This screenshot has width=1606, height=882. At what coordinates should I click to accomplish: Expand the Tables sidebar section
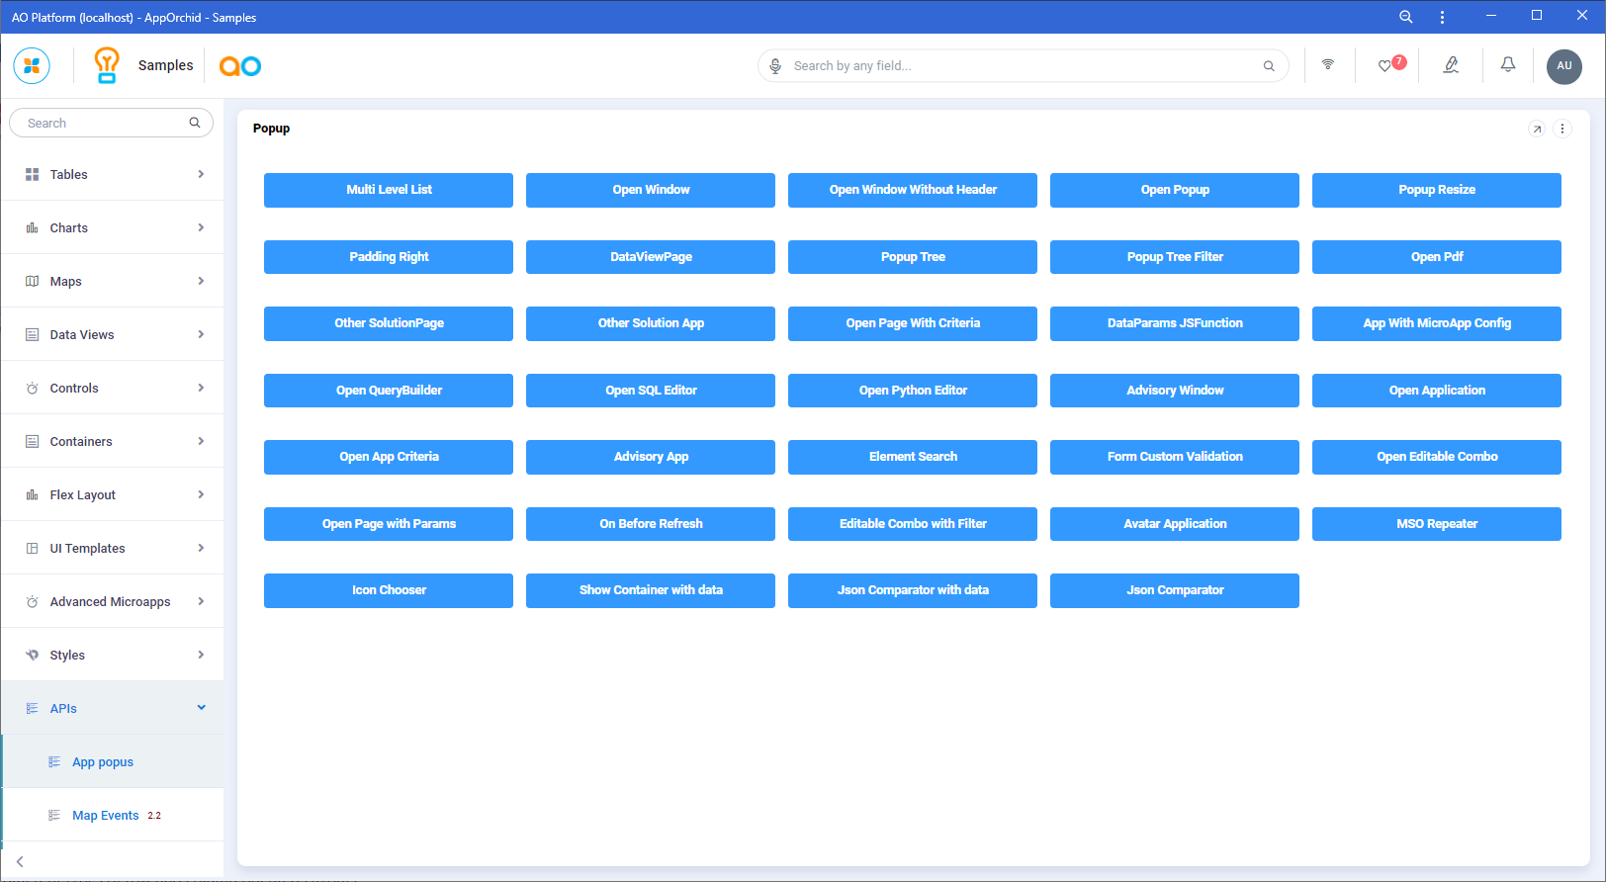tap(113, 174)
